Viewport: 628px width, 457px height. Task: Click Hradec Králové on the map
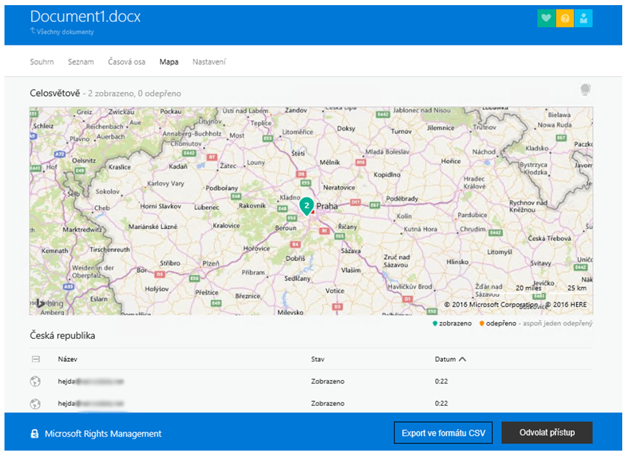pos(474,182)
